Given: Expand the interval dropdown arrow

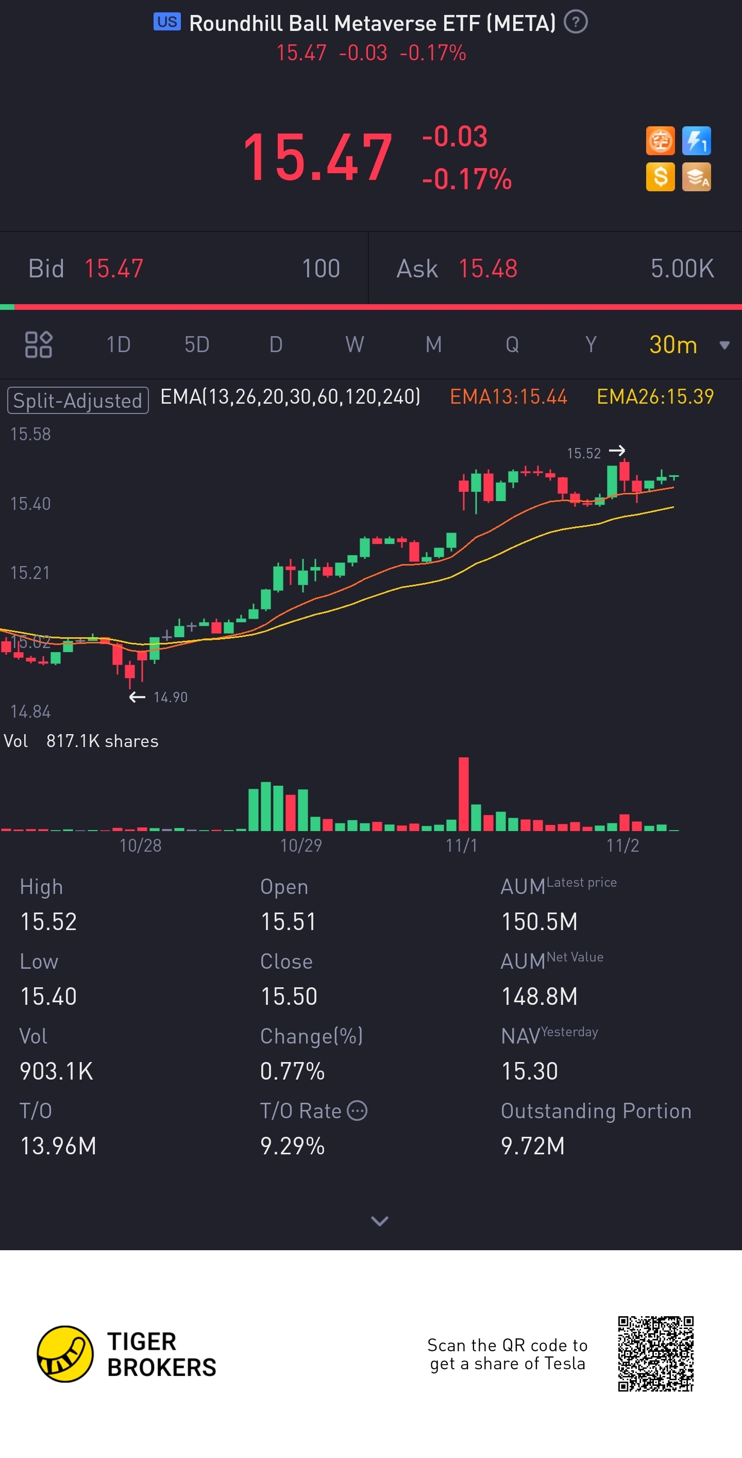Looking at the screenshot, I should click(x=724, y=345).
